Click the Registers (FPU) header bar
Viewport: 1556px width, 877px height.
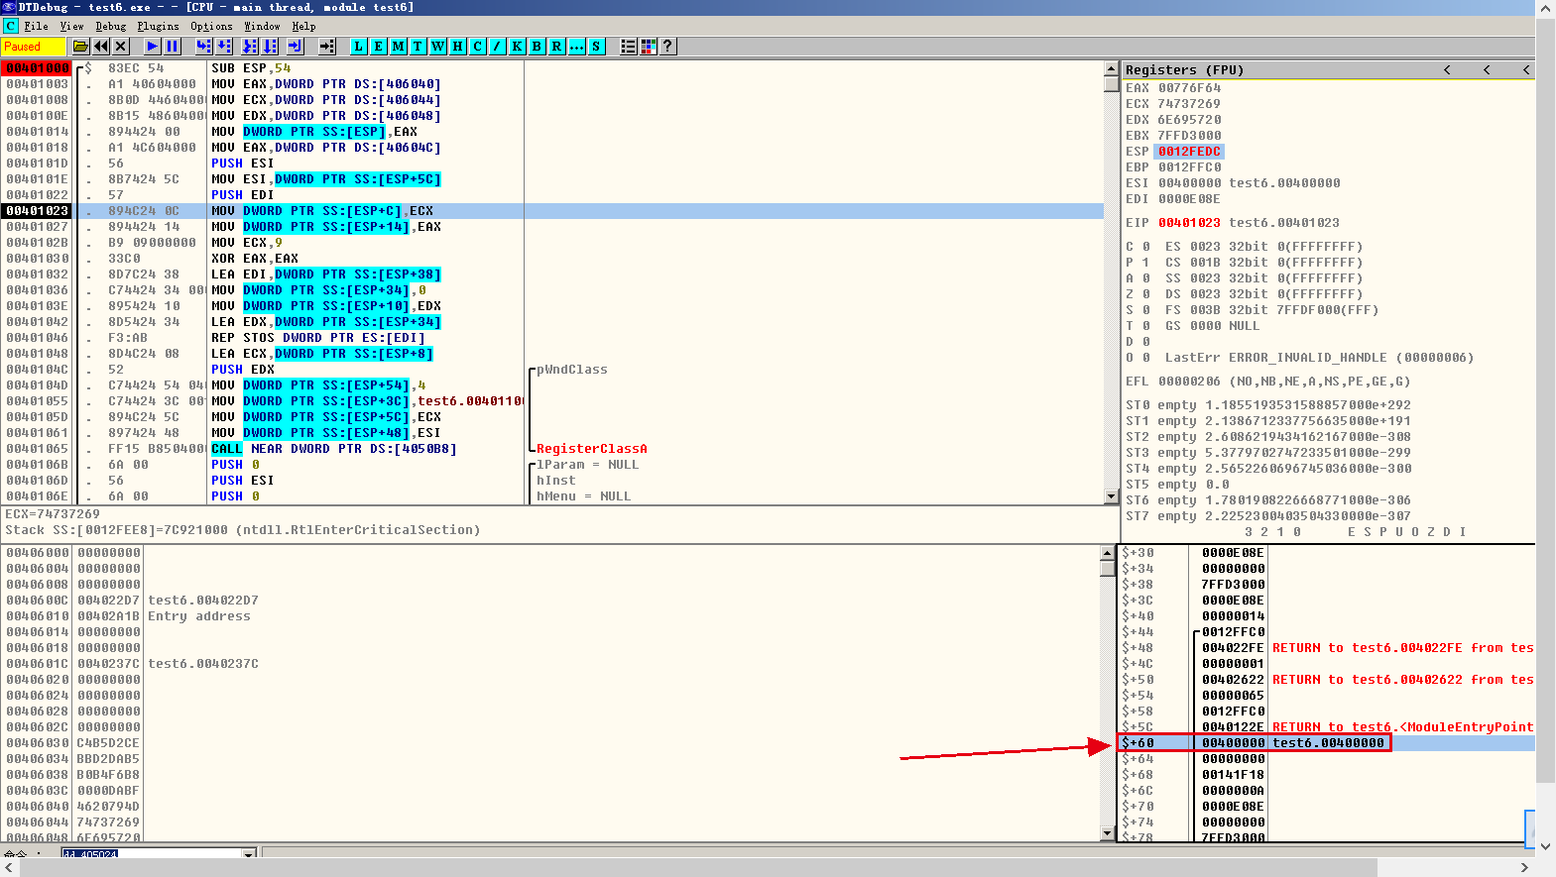[1329, 69]
